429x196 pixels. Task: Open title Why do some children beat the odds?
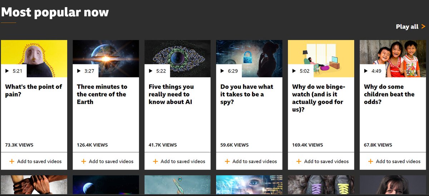pos(389,94)
